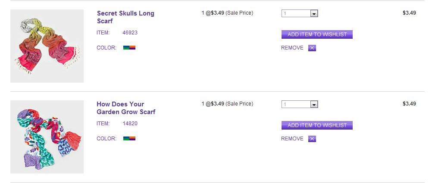The width and height of the screenshot is (432, 183).
Task: Click item number 14820
Action: [130, 123]
